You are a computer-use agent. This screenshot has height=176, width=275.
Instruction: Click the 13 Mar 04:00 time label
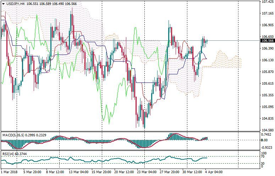click(x=79, y=172)
